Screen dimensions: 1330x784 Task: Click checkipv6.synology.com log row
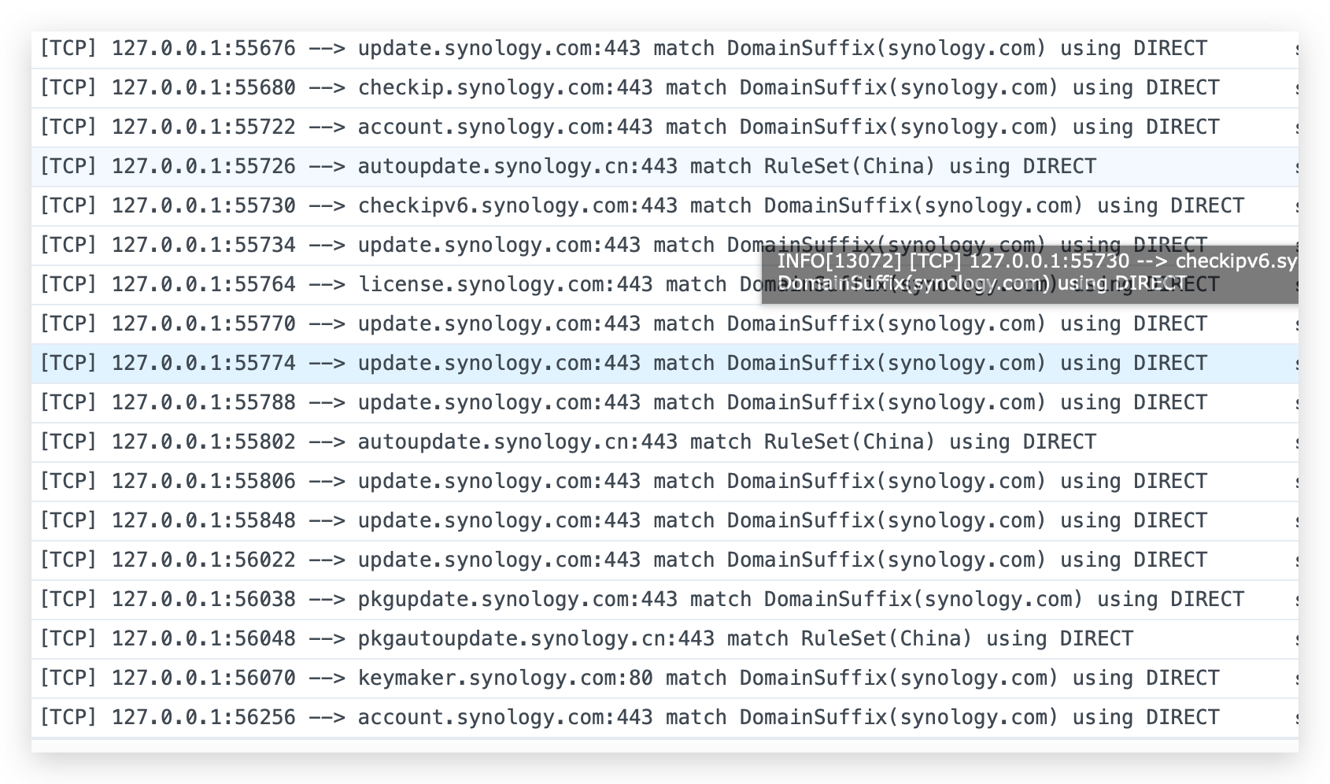(x=665, y=206)
